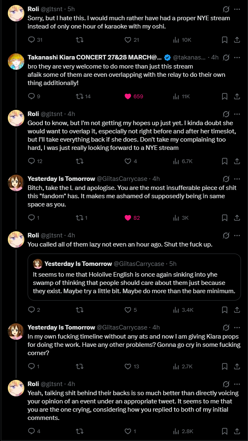Bookmark Takanashi Kiara's reply tweet
248x441 pixels.
coord(225,96)
